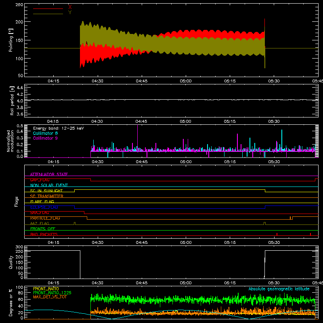Click the 'Degrees or %' axis title
Screen dimensions: 323x323
11,302
